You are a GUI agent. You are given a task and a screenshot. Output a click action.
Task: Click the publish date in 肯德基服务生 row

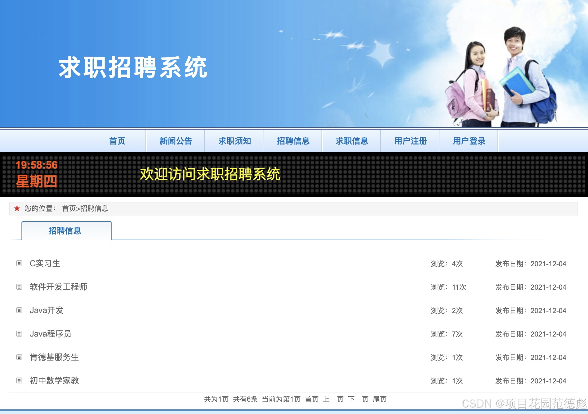click(531, 357)
